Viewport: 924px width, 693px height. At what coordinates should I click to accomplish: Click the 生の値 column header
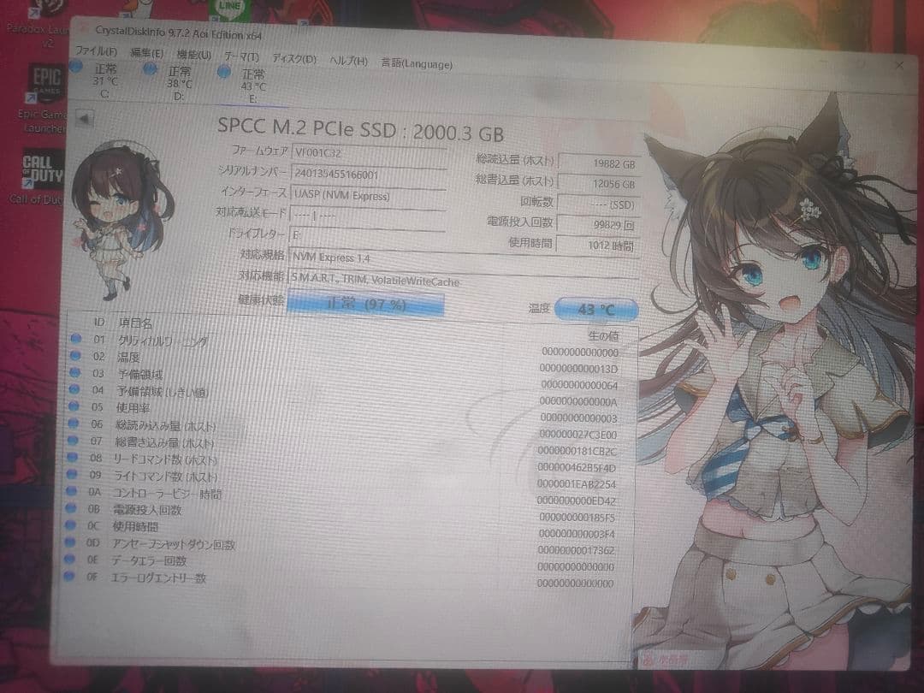(603, 336)
